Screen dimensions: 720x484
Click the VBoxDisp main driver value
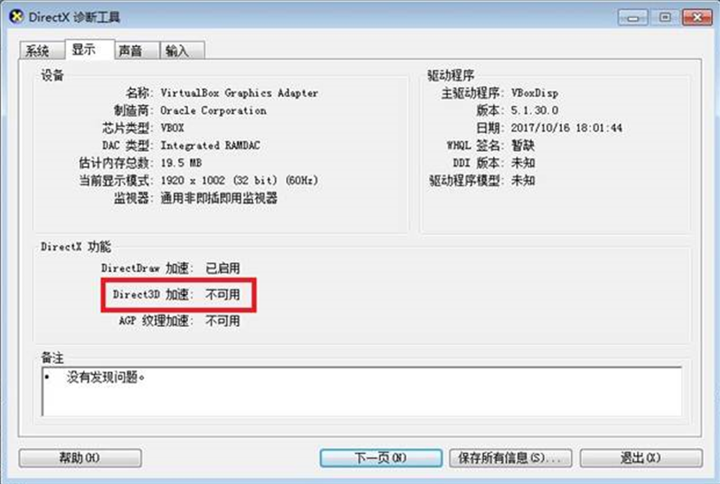535,94
